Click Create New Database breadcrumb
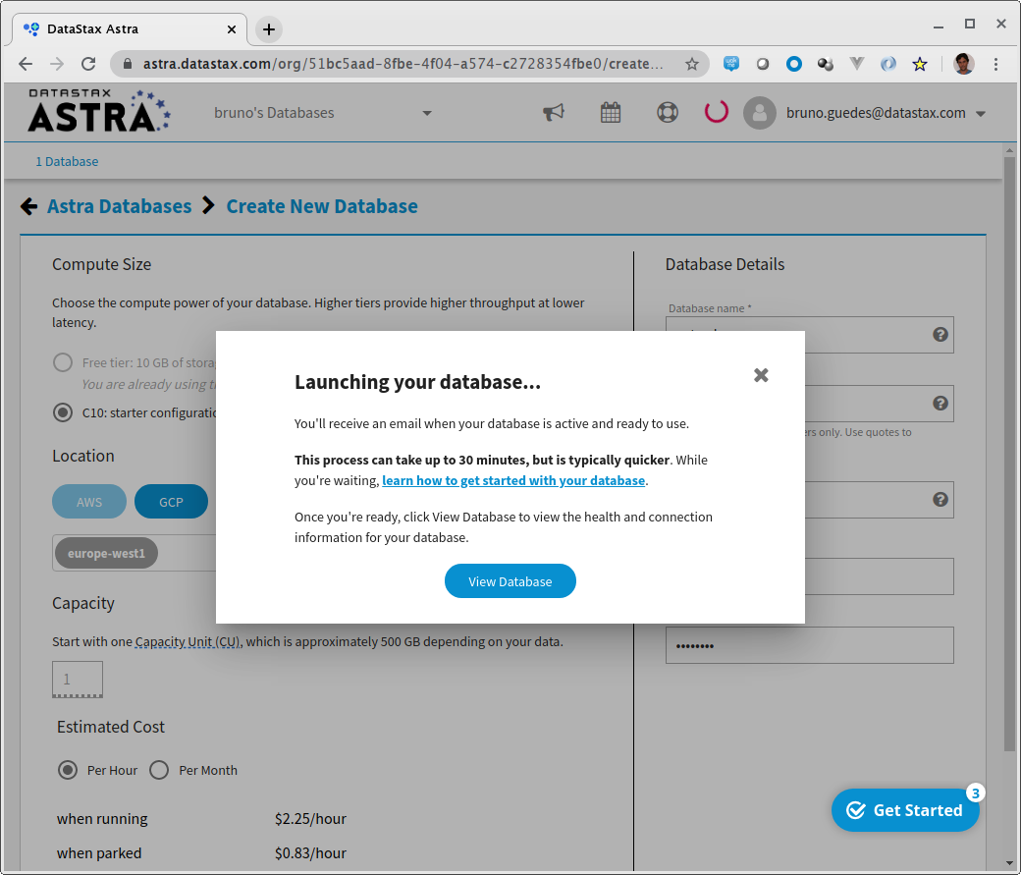Screen dimensions: 1021x875 point(322,206)
